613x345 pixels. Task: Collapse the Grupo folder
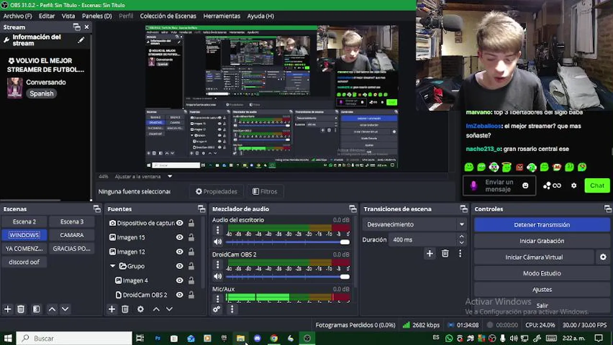(x=113, y=266)
